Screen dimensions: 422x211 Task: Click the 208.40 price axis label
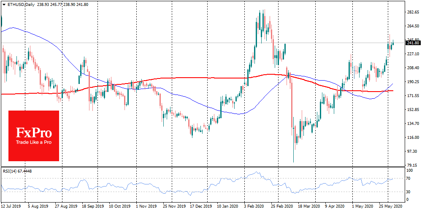pos(413,68)
